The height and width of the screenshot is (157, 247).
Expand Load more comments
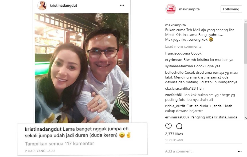click(x=183, y=46)
